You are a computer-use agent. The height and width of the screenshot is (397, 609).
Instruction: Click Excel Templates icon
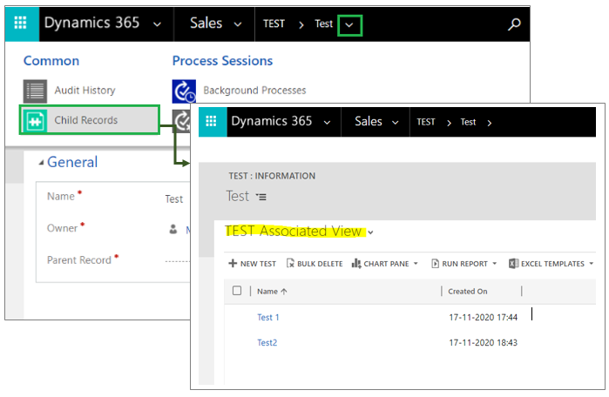click(513, 264)
